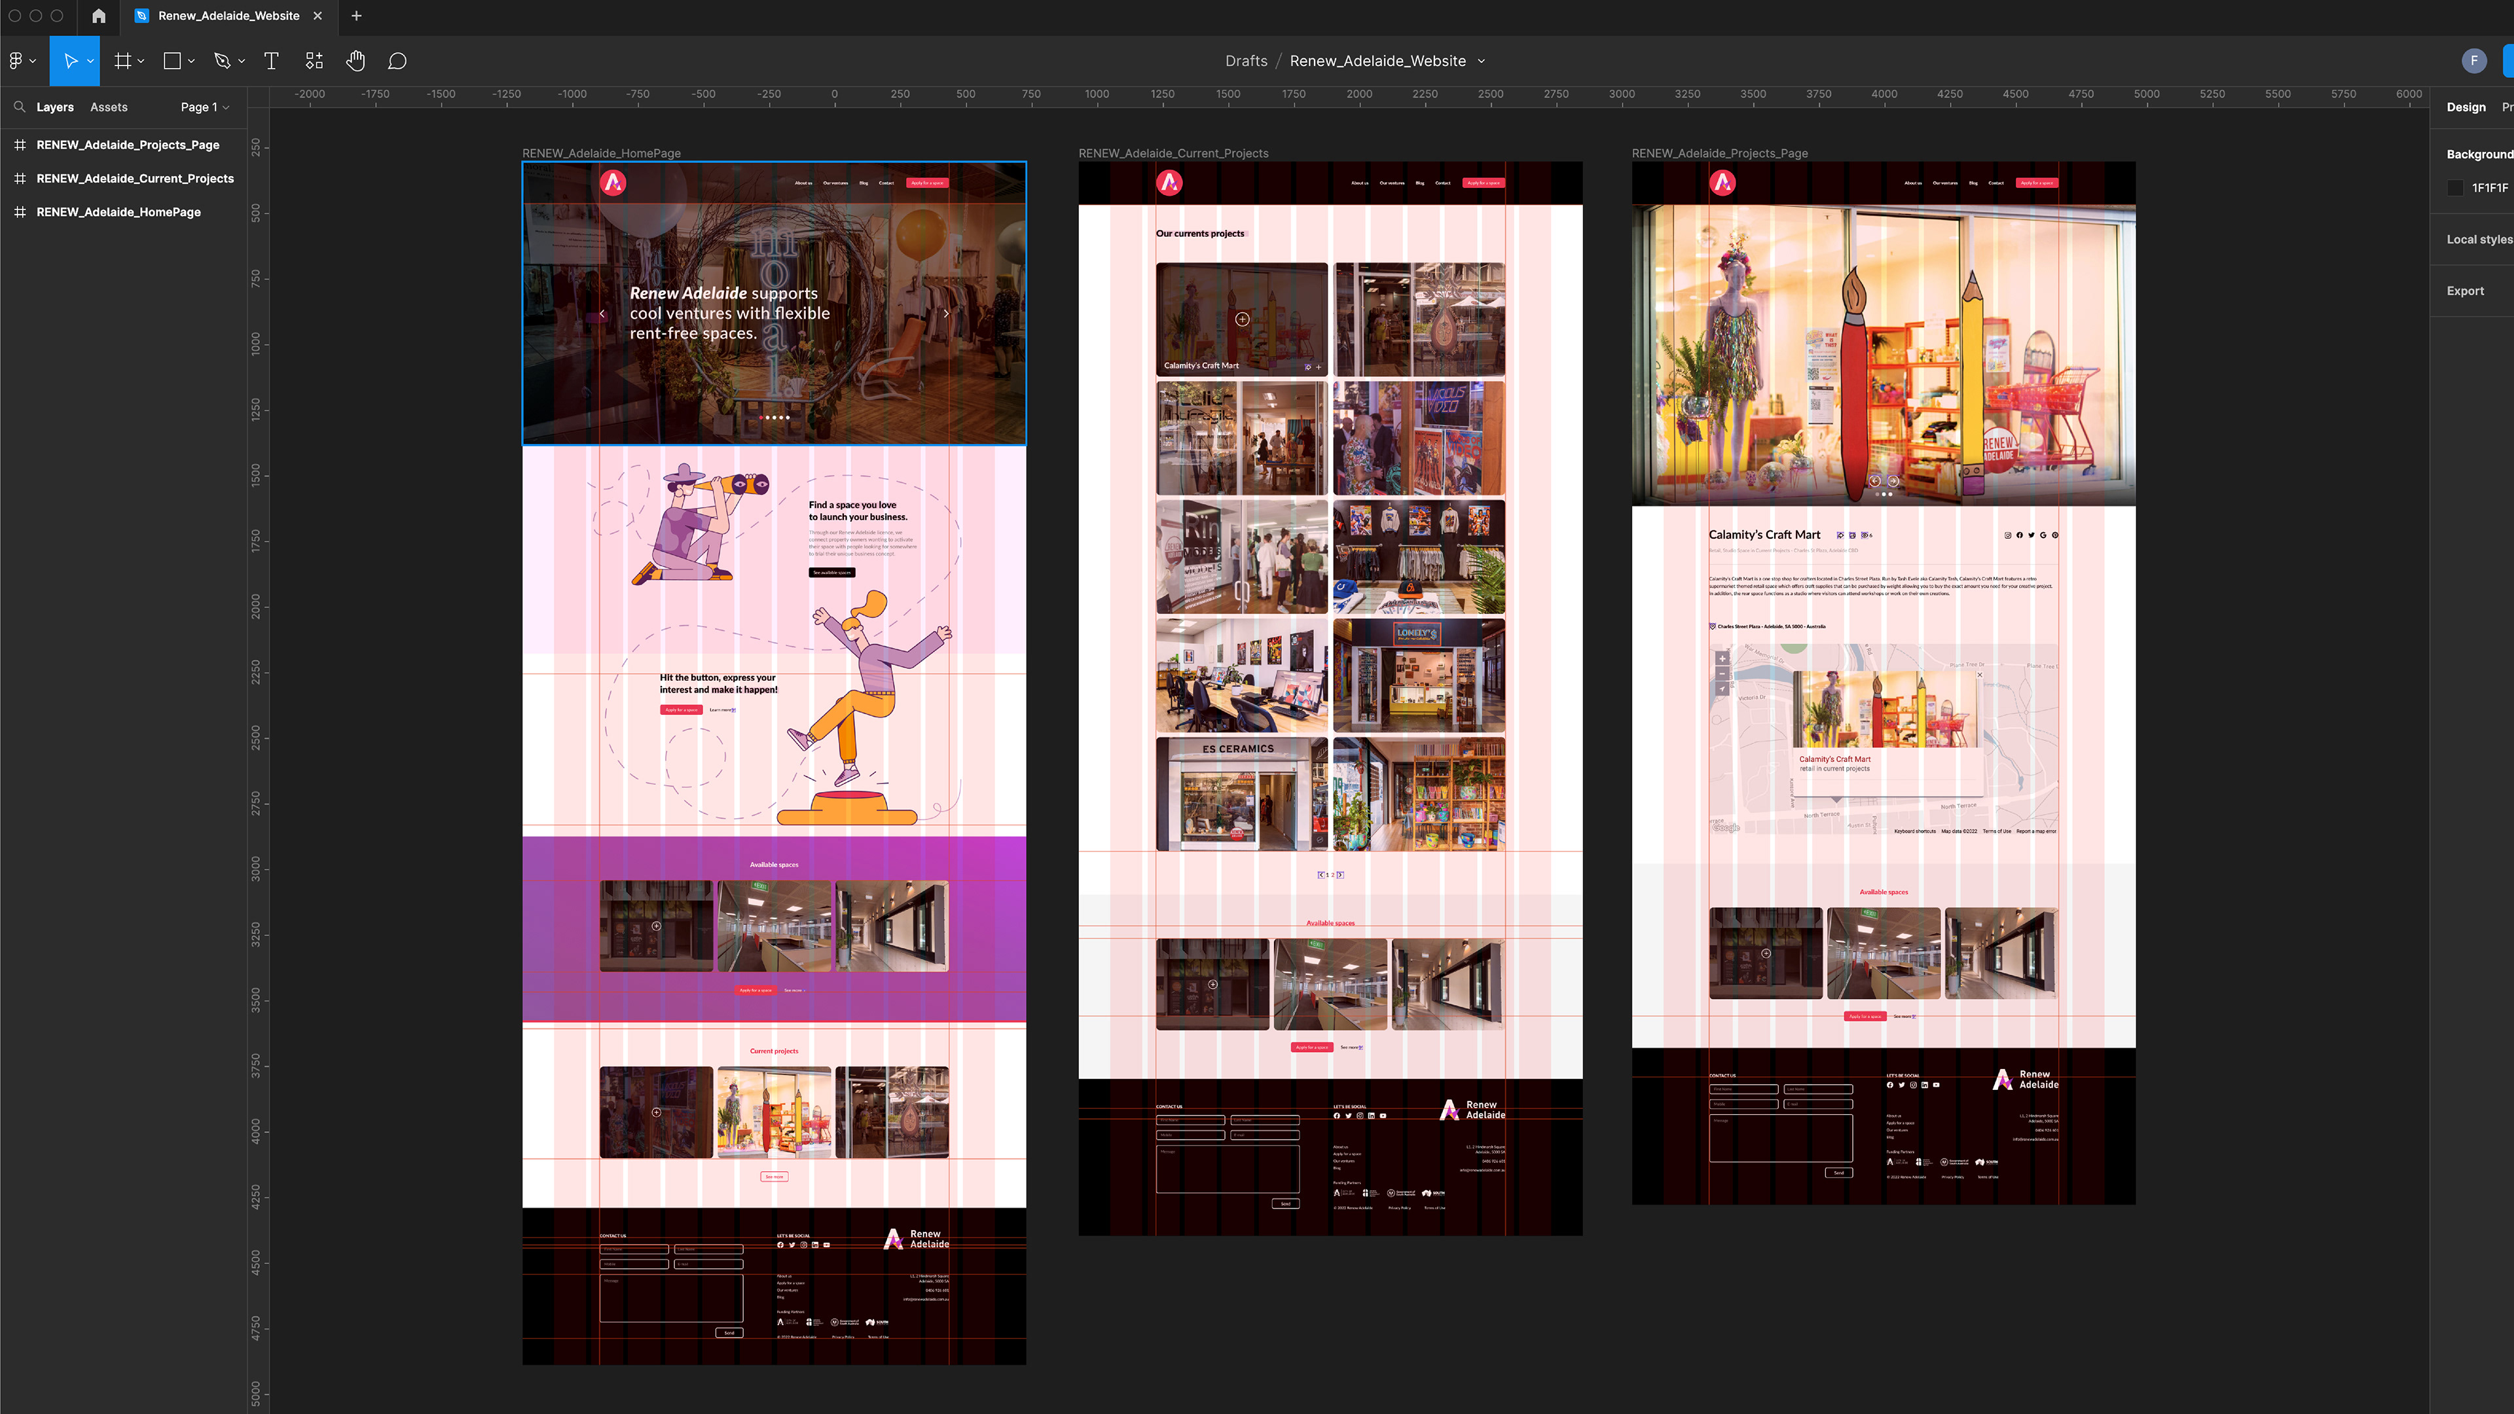Select the Hand tool
This screenshot has width=2514, height=1414.
[355, 60]
